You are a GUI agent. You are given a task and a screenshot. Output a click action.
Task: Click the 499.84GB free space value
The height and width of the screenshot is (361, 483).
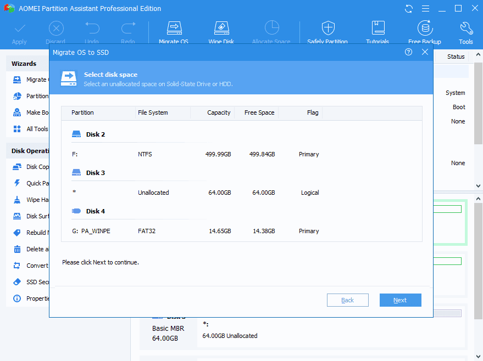coord(262,154)
